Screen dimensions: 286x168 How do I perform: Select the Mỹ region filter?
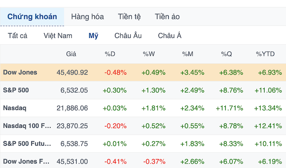point(94,36)
